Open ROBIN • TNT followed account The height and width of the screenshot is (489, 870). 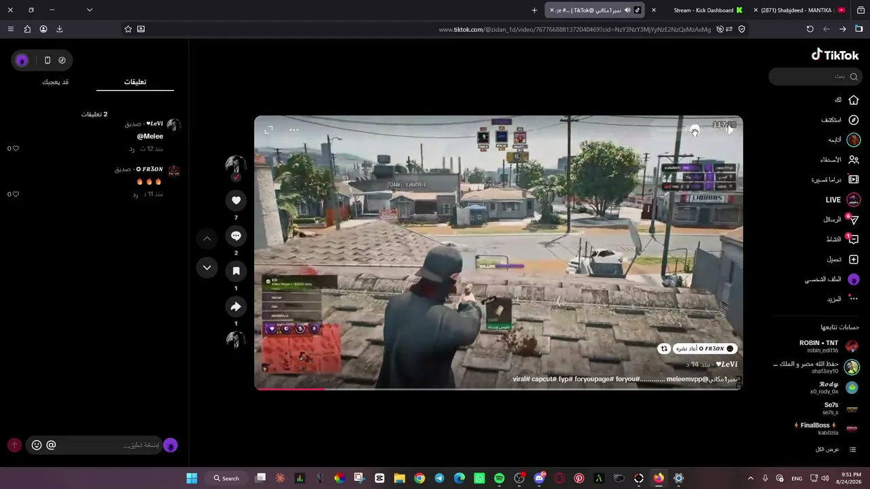pos(829,346)
